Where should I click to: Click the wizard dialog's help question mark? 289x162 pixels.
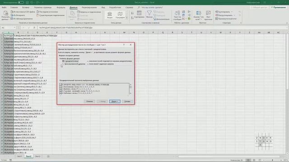click(x=124, y=45)
